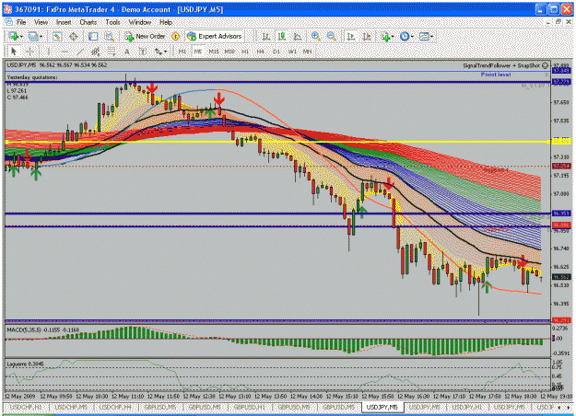Click the SignalTrendFollower + SnapShot label
This screenshot has width=576, height=416.
click(501, 65)
